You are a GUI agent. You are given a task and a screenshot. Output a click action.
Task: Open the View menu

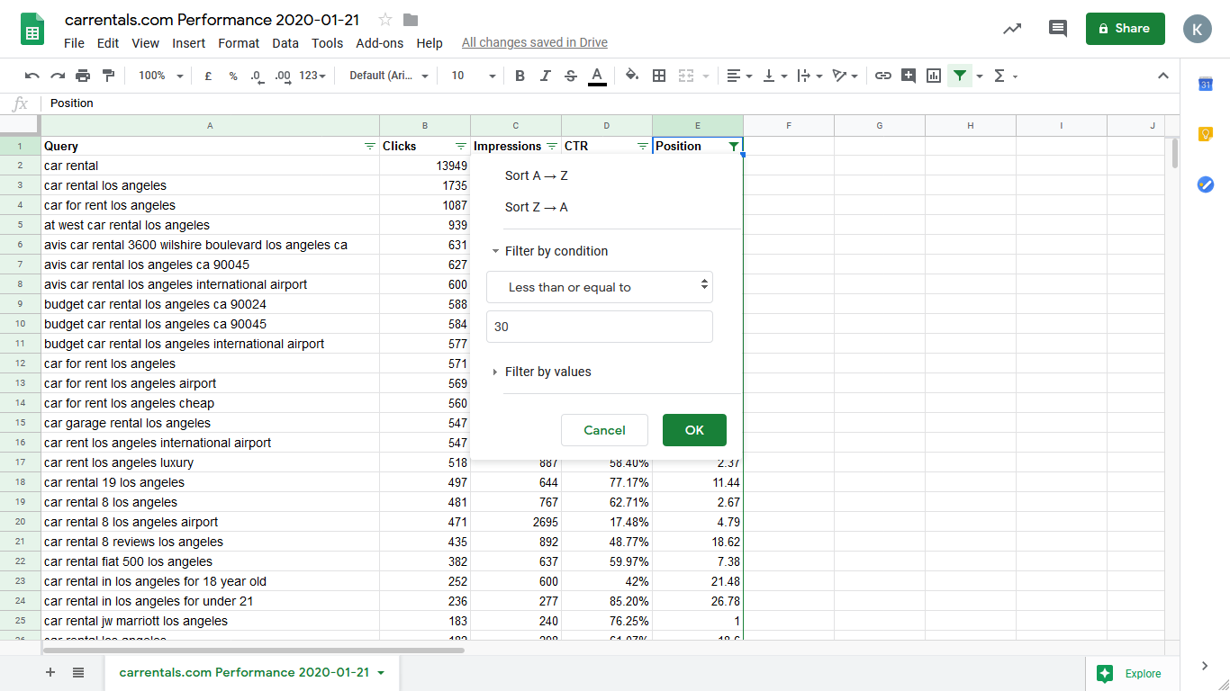click(x=145, y=43)
